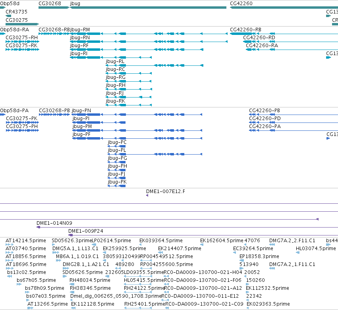Select the jbug-RI transcript label
Viewport: 338px width, 310px height.
click(x=79, y=54)
